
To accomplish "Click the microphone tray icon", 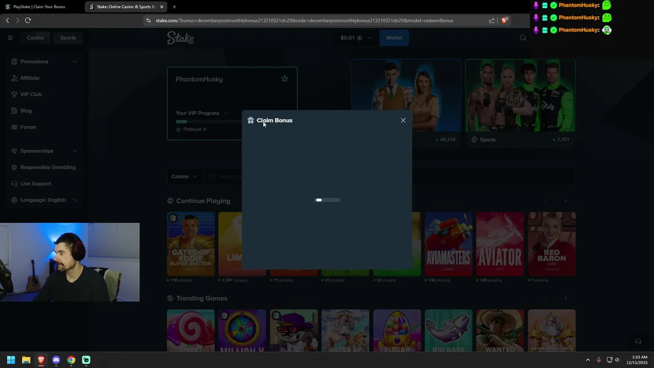I will (598, 360).
